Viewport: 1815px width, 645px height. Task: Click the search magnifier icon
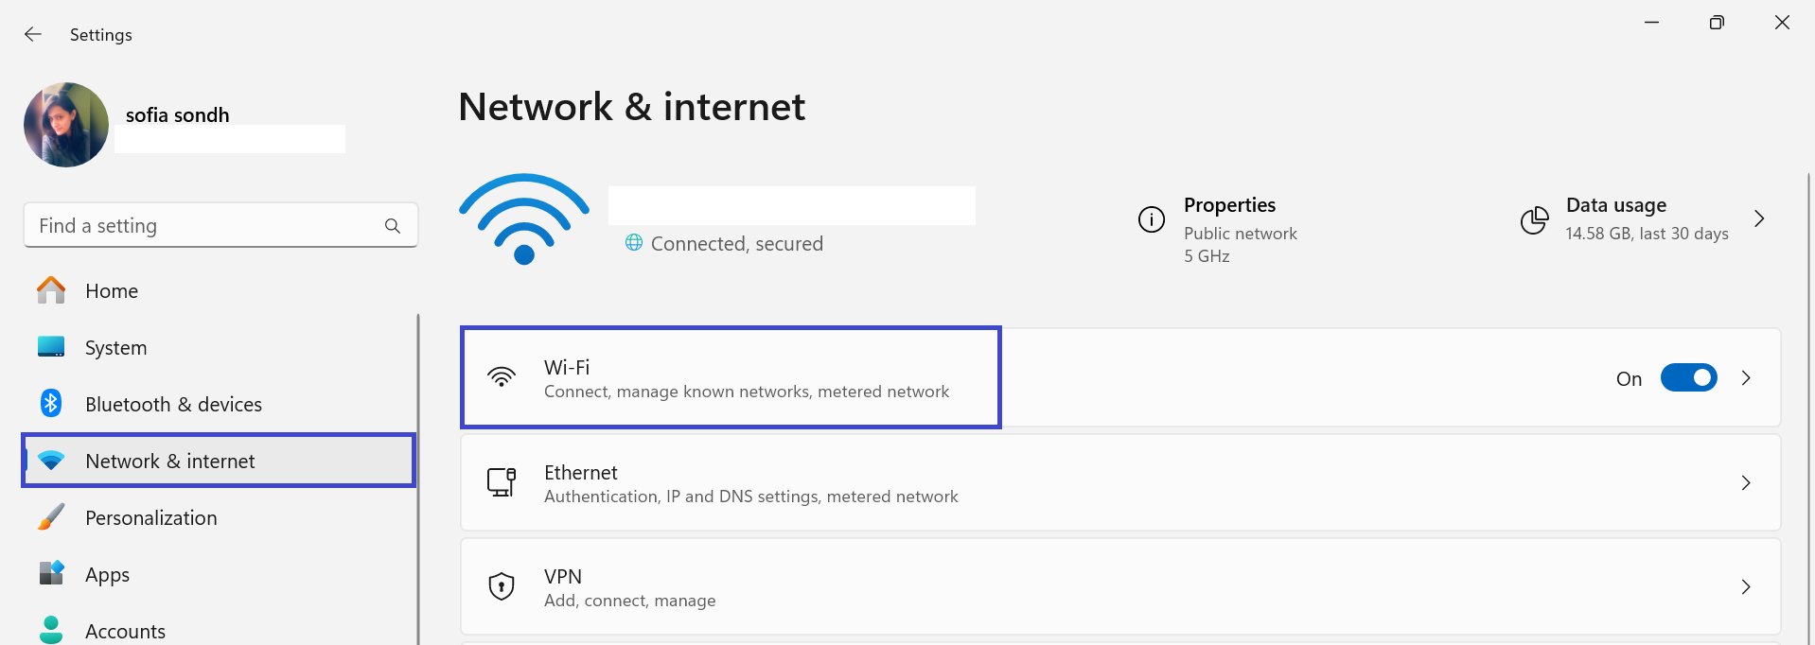tap(393, 226)
